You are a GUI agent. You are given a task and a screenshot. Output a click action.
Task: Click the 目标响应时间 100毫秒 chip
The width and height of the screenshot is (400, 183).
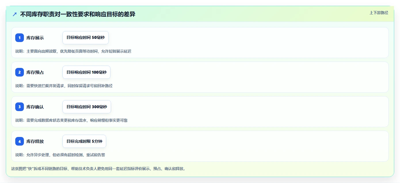point(86,72)
